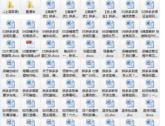Select the 拼多多运营容易碰到 document icon
This screenshot has width=165, height=126.
click(x=130, y=83)
